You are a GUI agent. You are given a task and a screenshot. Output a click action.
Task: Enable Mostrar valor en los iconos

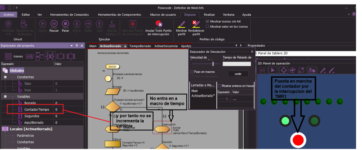(x=207, y=26)
